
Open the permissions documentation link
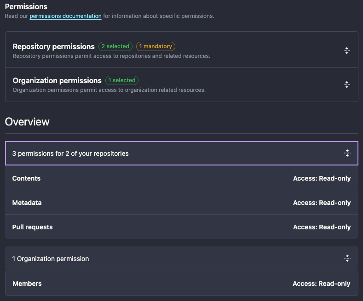click(x=65, y=16)
